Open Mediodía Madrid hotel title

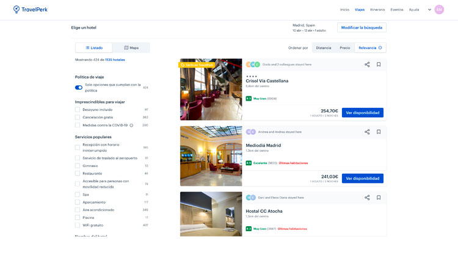(x=263, y=146)
